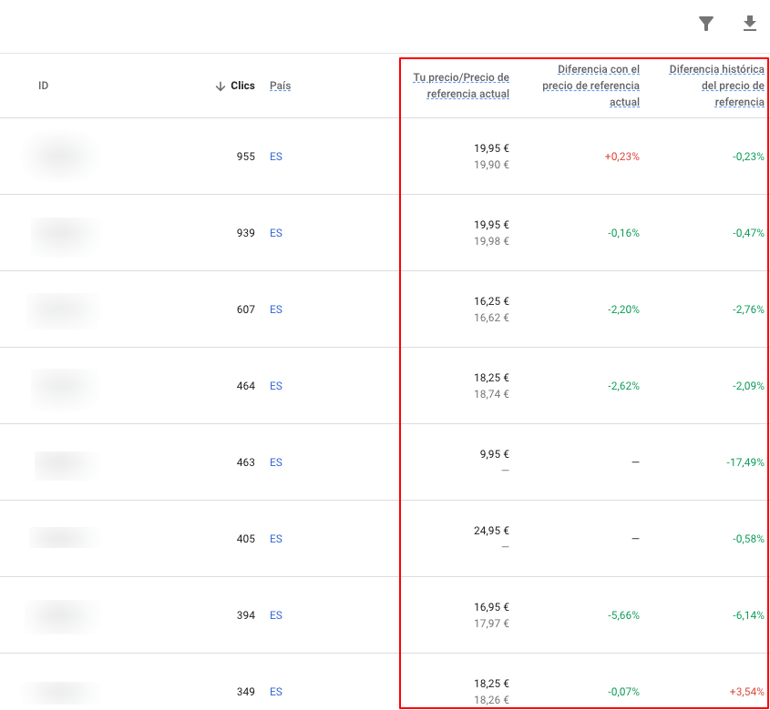Click the -17,49% historical difference value
Viewport: 770px width, 710px height.
(x=745, y=462)
